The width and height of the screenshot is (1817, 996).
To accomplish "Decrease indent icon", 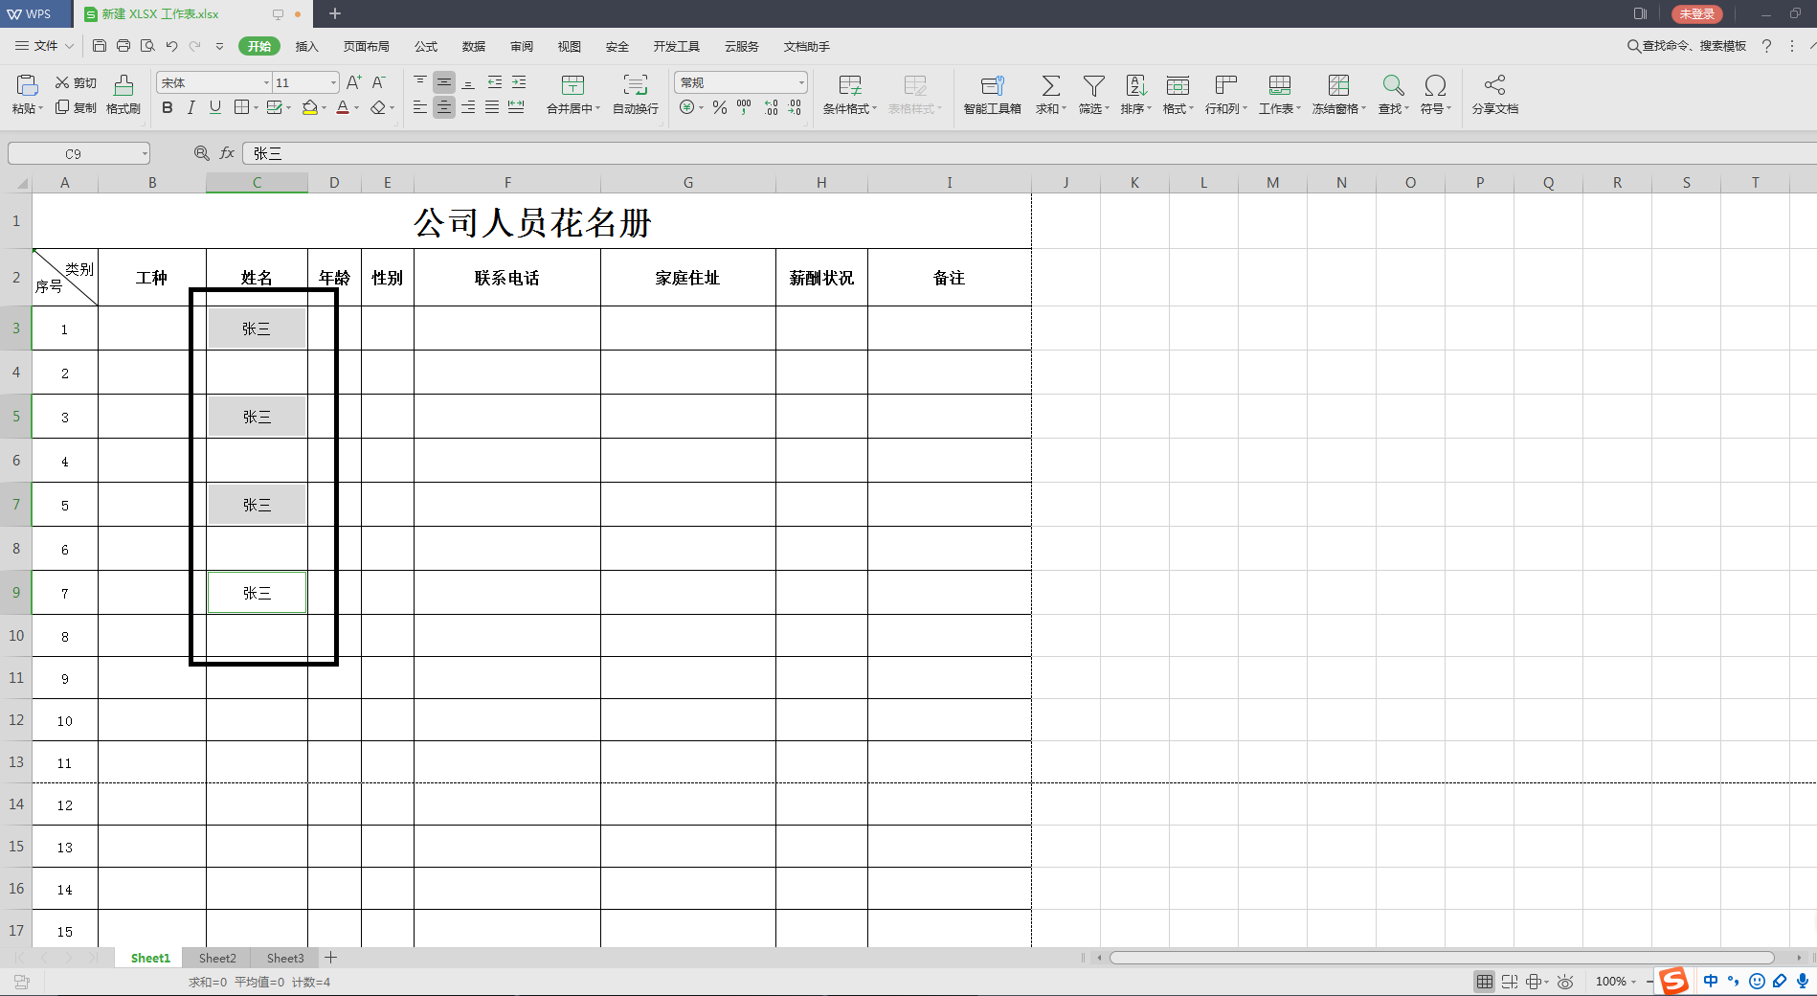I will [495, 82].
